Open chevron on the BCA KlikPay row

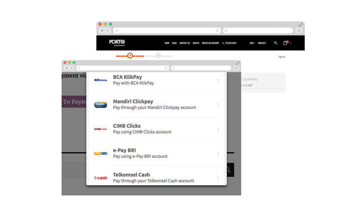[218, 80]
